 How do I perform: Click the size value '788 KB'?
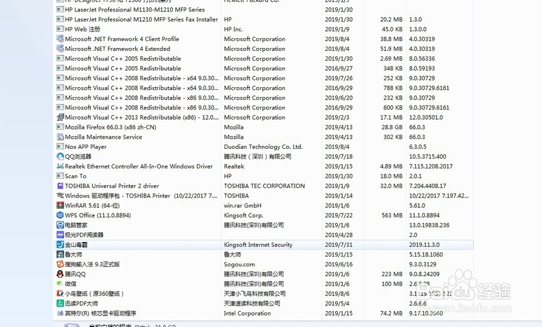393,88
